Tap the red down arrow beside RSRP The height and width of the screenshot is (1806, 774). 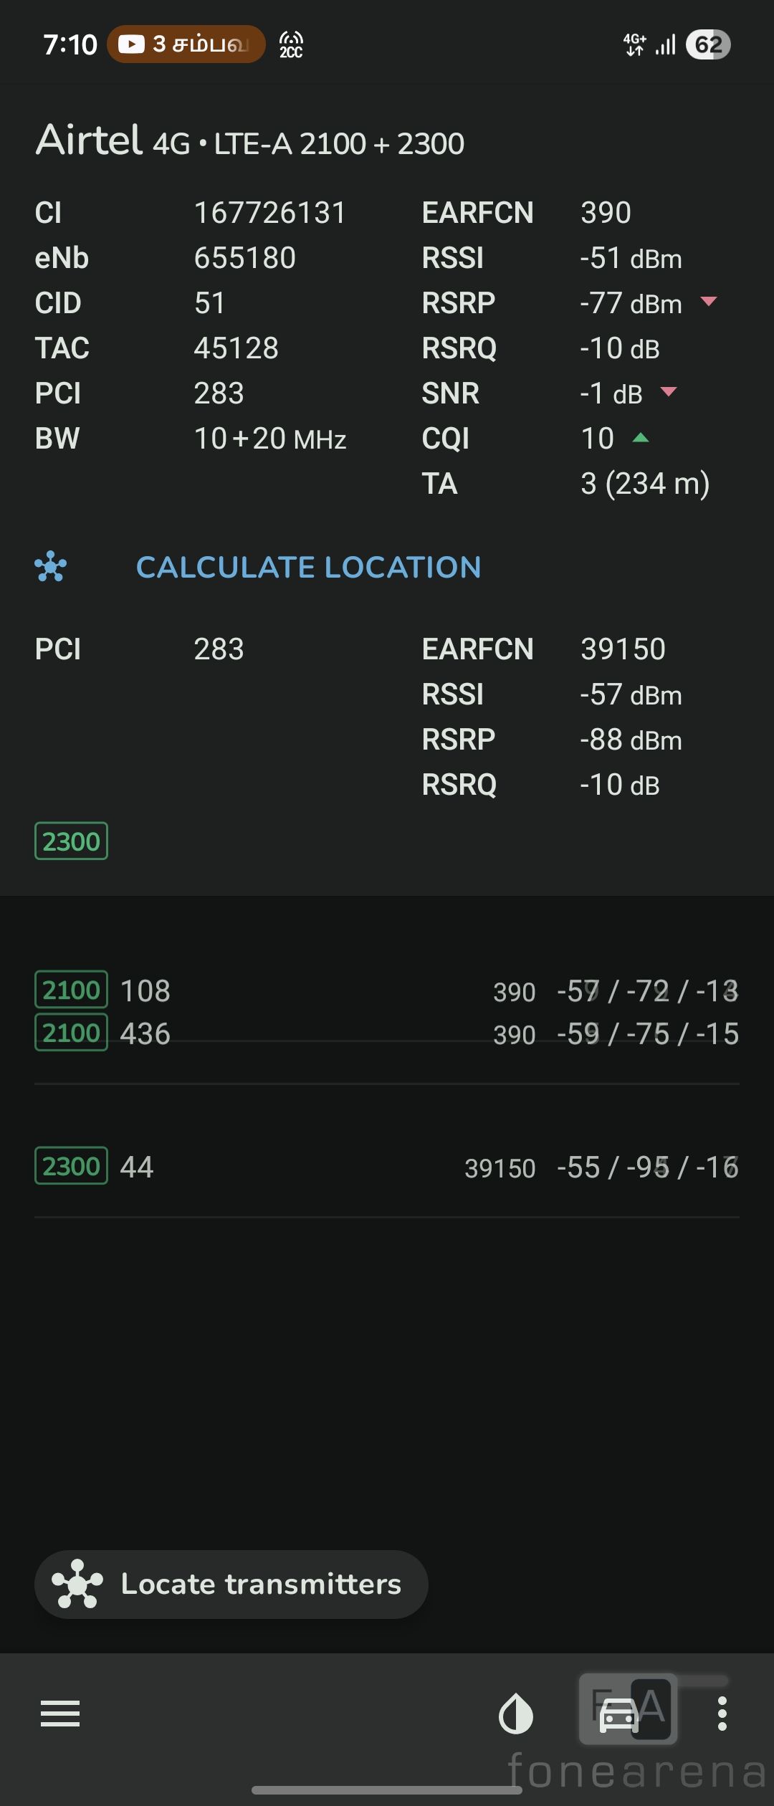coord(709,302)
